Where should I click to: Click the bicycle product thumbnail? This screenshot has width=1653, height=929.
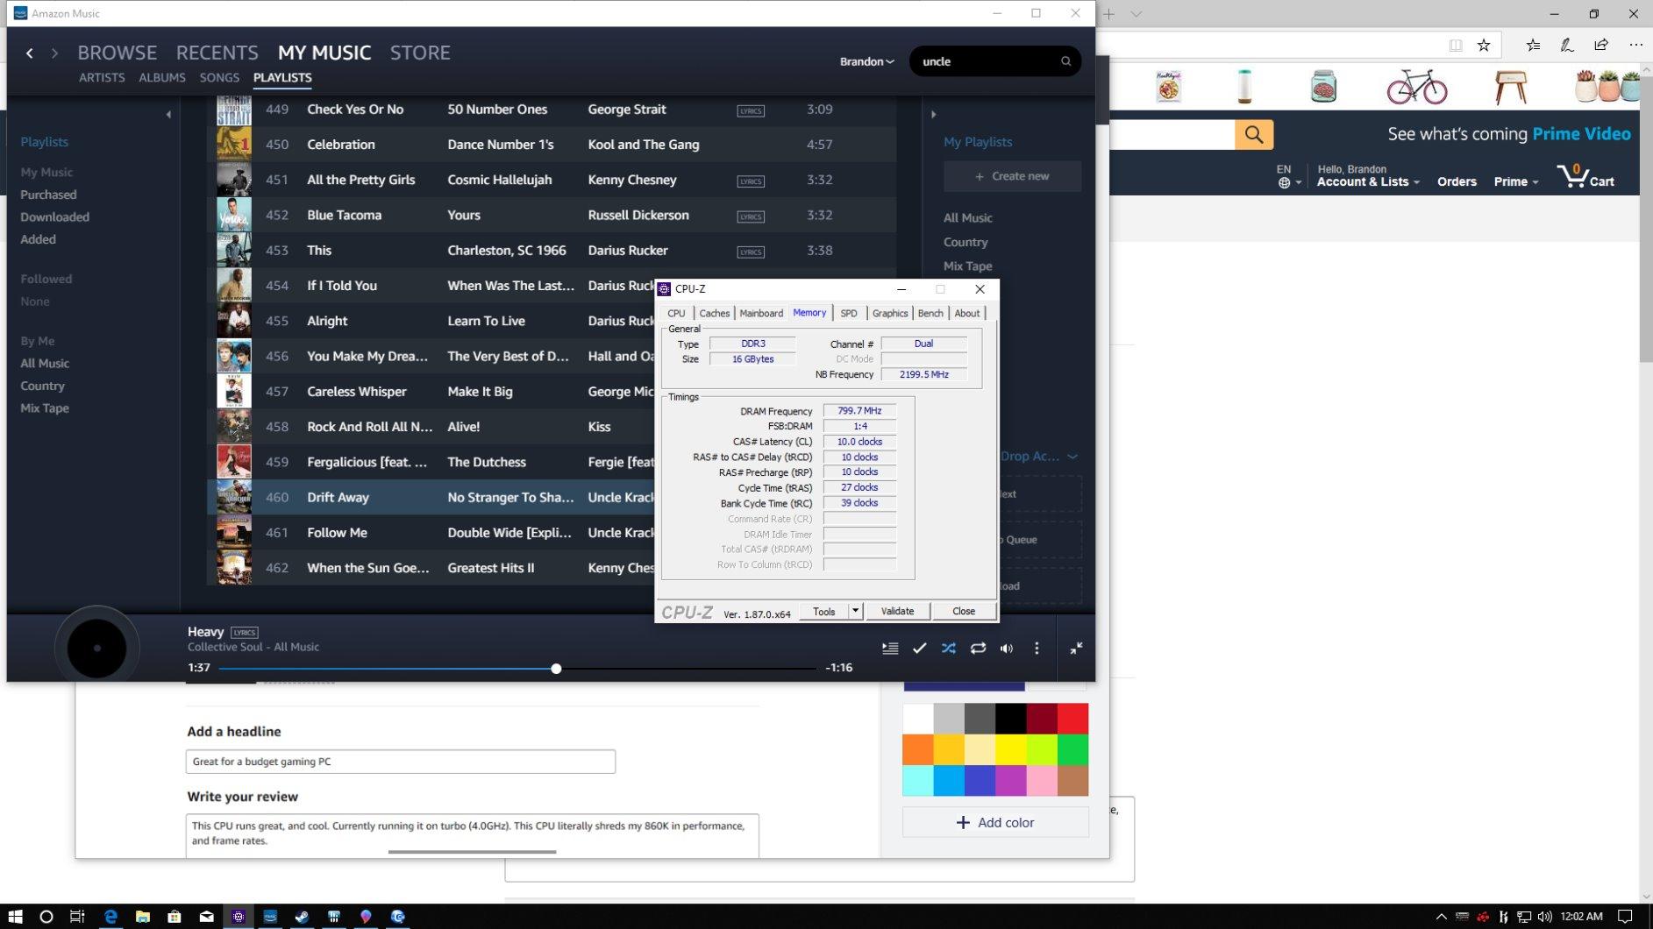click(1417, 87)
